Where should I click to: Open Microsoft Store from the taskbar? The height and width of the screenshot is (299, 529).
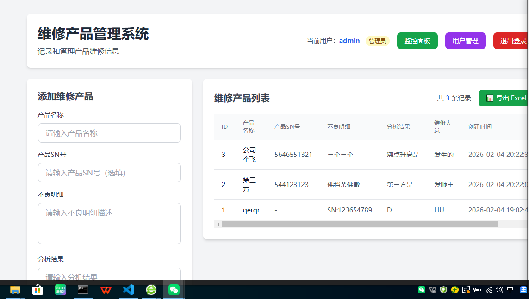click(37, 290)
